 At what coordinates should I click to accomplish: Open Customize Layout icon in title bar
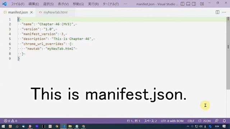tap(202, 4)
